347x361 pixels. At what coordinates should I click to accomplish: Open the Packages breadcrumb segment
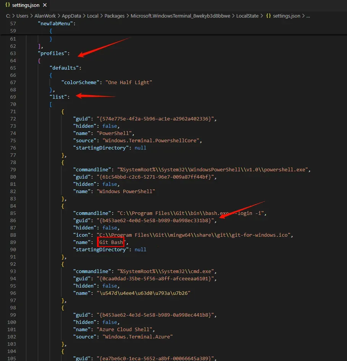(x=115, y=16)
